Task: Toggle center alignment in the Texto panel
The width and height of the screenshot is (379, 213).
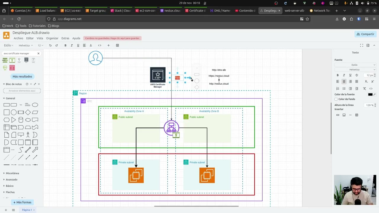Action: [x=344, y=81]
